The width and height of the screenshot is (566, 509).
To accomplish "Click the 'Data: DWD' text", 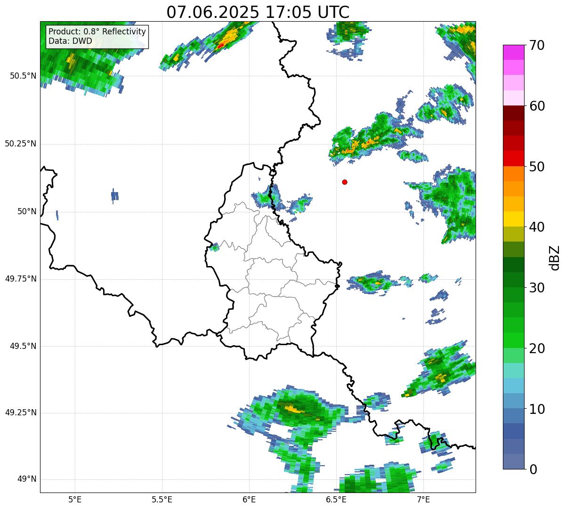I will tap(70, 41).
